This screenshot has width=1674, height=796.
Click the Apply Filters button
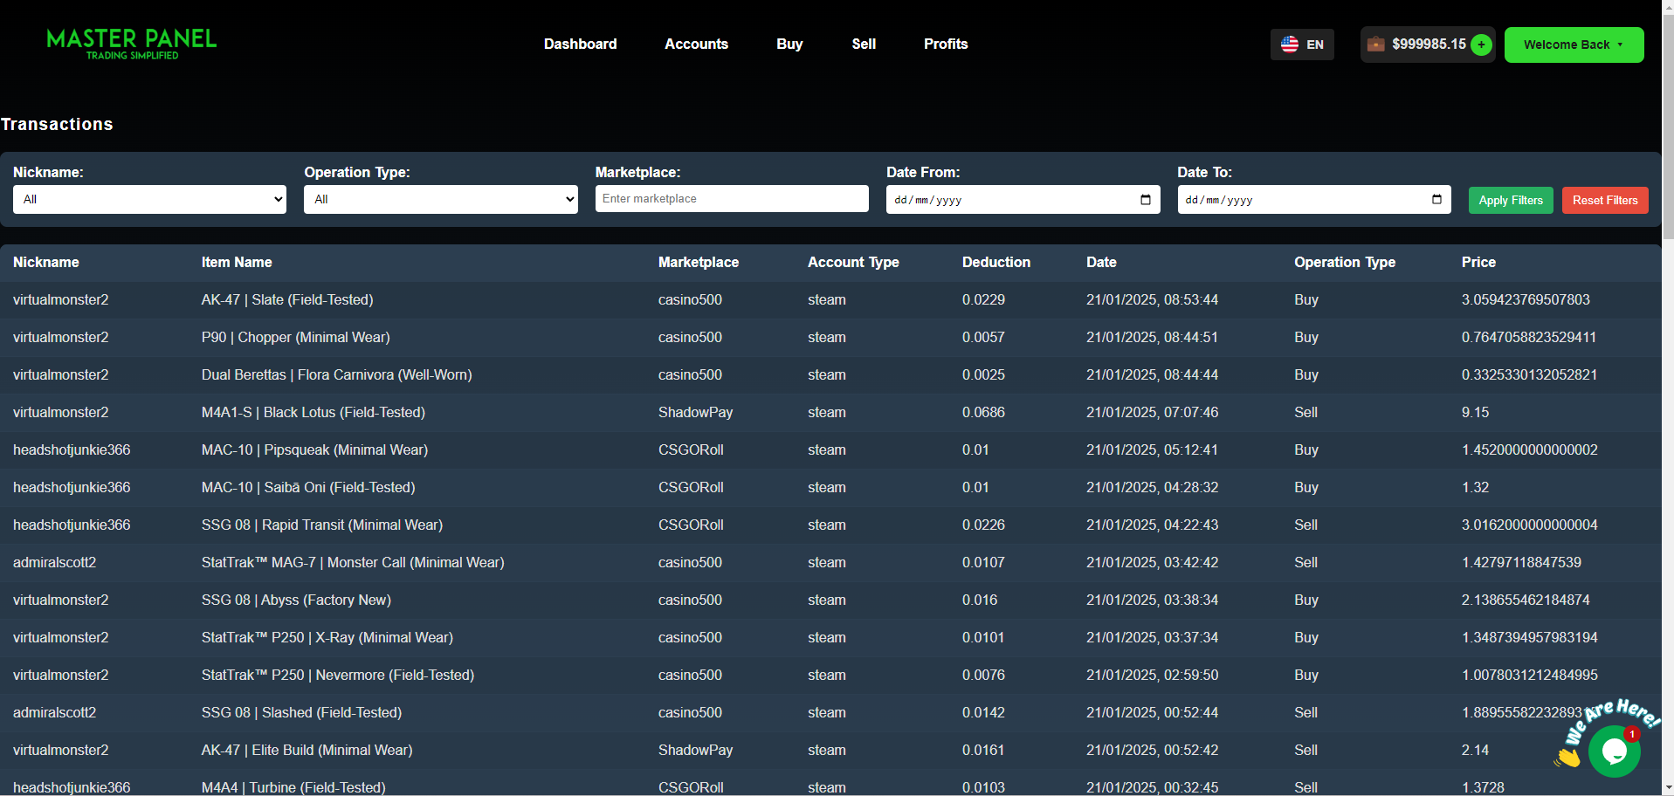tap(1511, 200)
